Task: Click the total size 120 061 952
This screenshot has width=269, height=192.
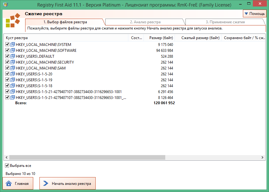Action: [164, 103]
